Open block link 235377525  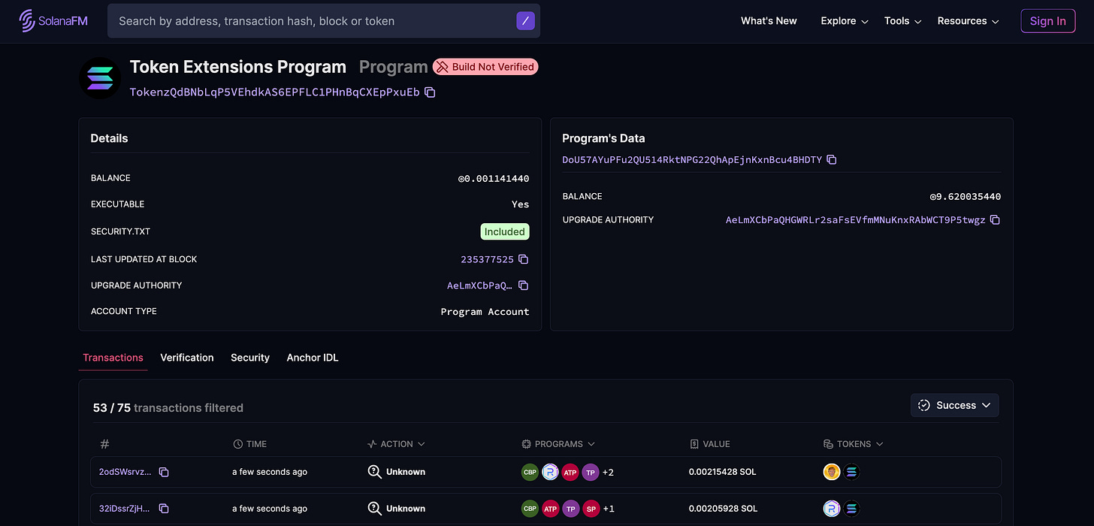point(487,259)
